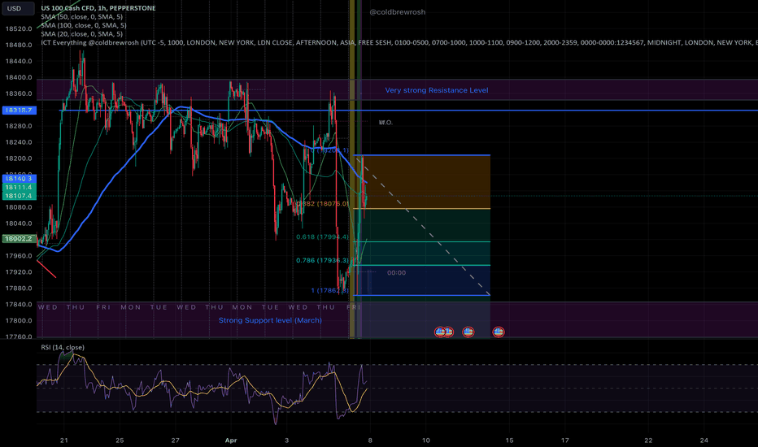Click the date 15 on the time axis
Viewport: 758px width, 447px height.
click(509, 440)
